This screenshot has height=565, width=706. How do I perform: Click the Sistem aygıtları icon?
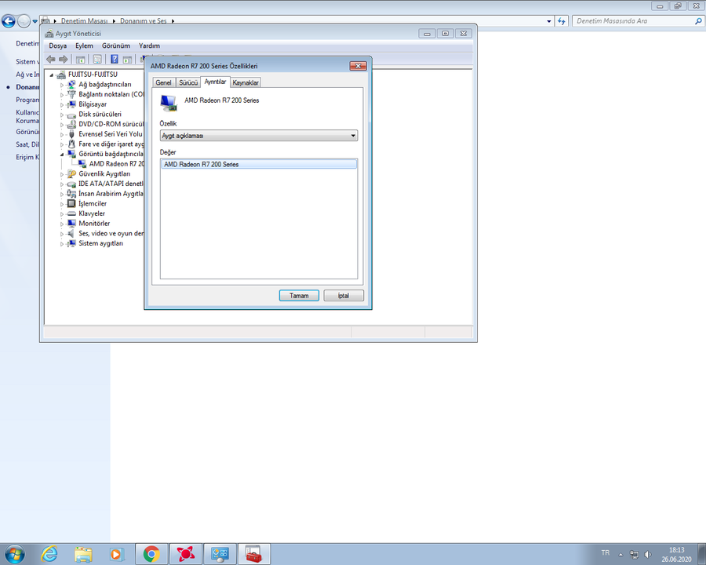[x=71, y=243]
